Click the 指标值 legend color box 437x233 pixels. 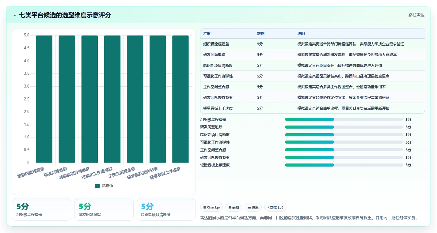click(97, 186)
